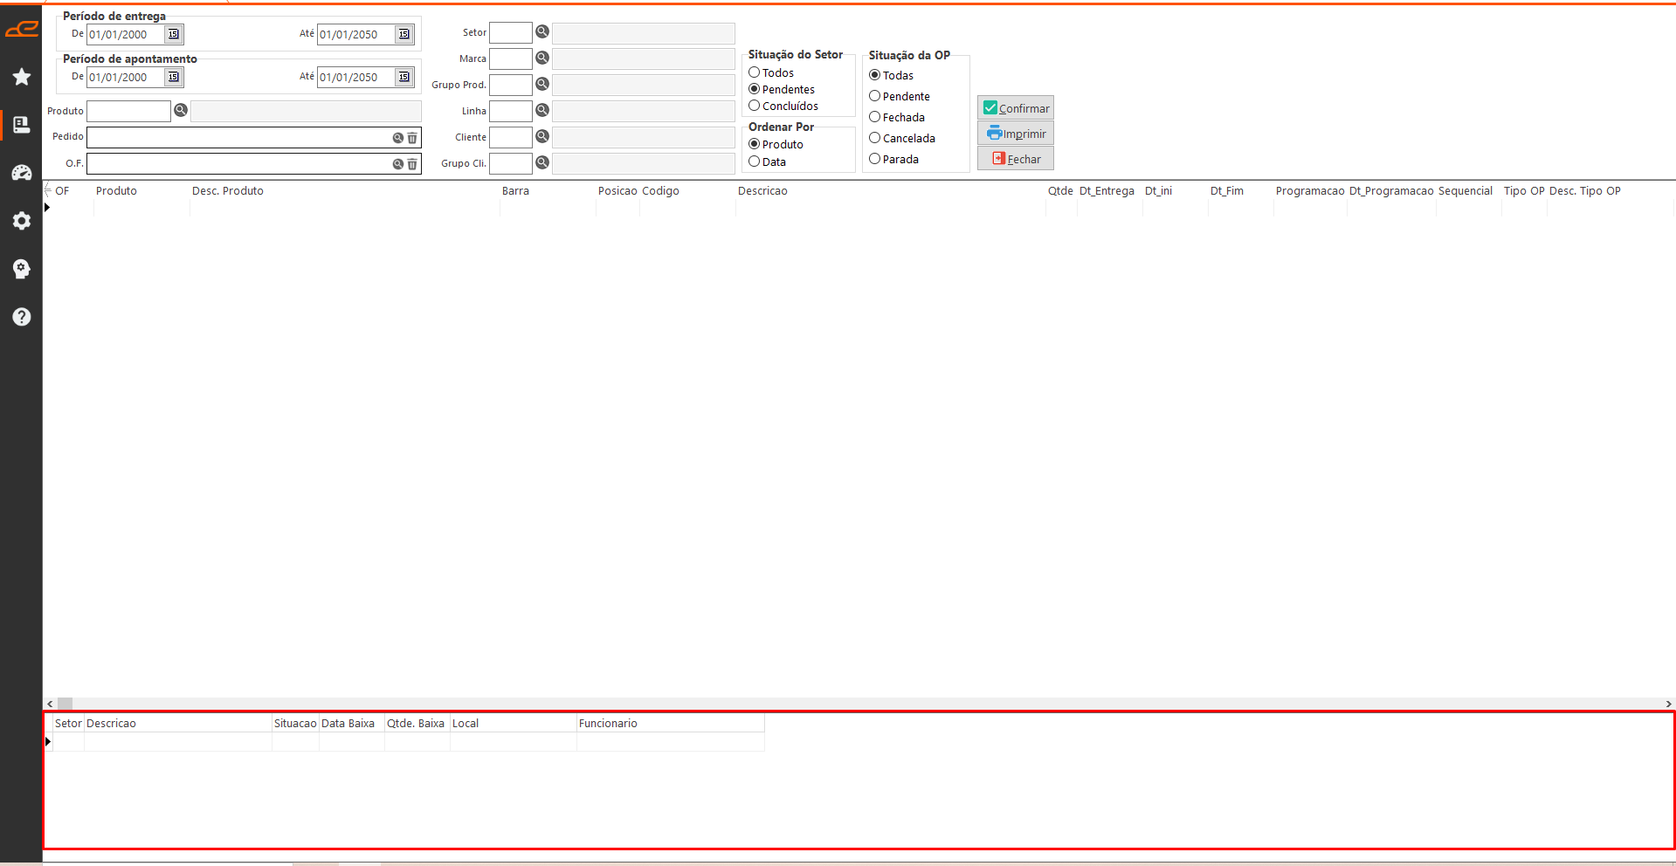Click the Imprimir button
Image resolution: width=1676 pixels, height=866 pixels.
(1016, 134)
